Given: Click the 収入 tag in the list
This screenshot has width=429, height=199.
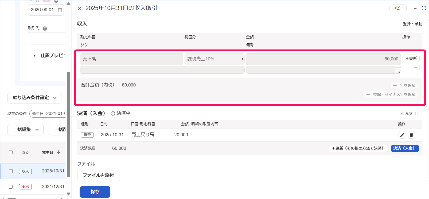Looking at the screenshot, I should click(25, 171).
